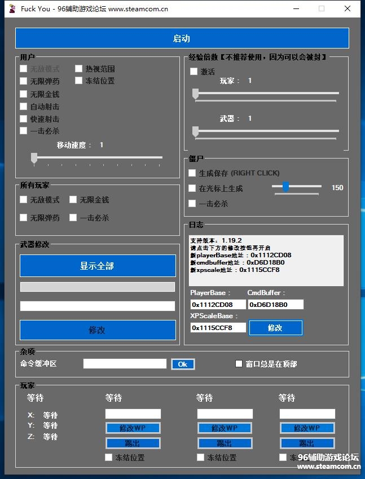Click the 命令缓冲区 input field
This screenshot has width=365, height=479.
125,363
